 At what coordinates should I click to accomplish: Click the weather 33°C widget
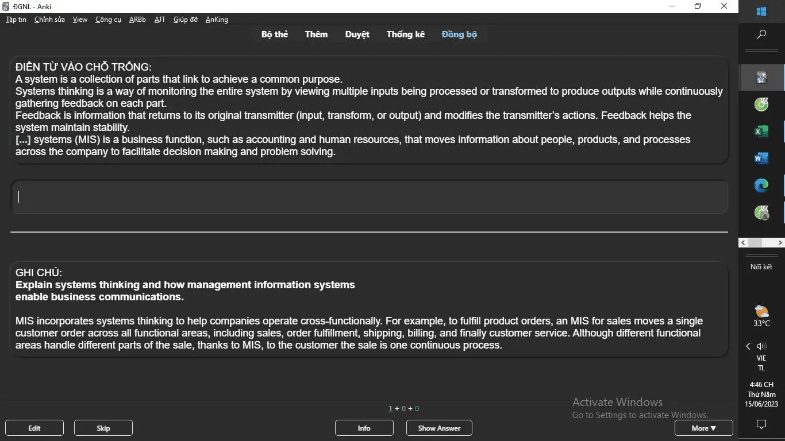click(761, 316)
